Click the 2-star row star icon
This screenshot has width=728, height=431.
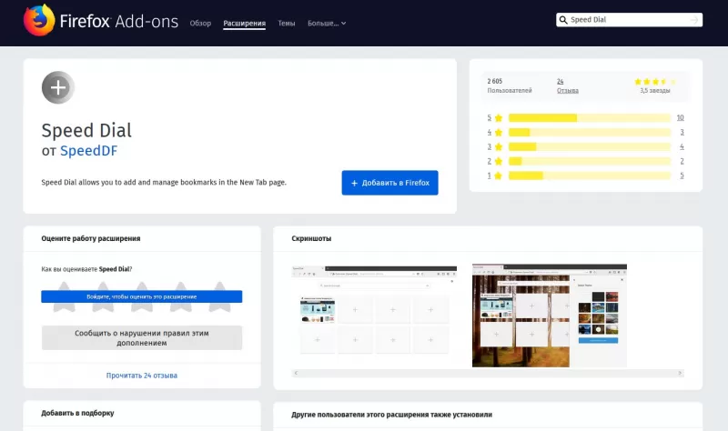499,161
